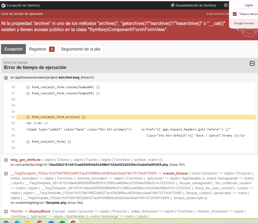Click the red log count badge
This screenshot has height=223, width=258.
52,49
